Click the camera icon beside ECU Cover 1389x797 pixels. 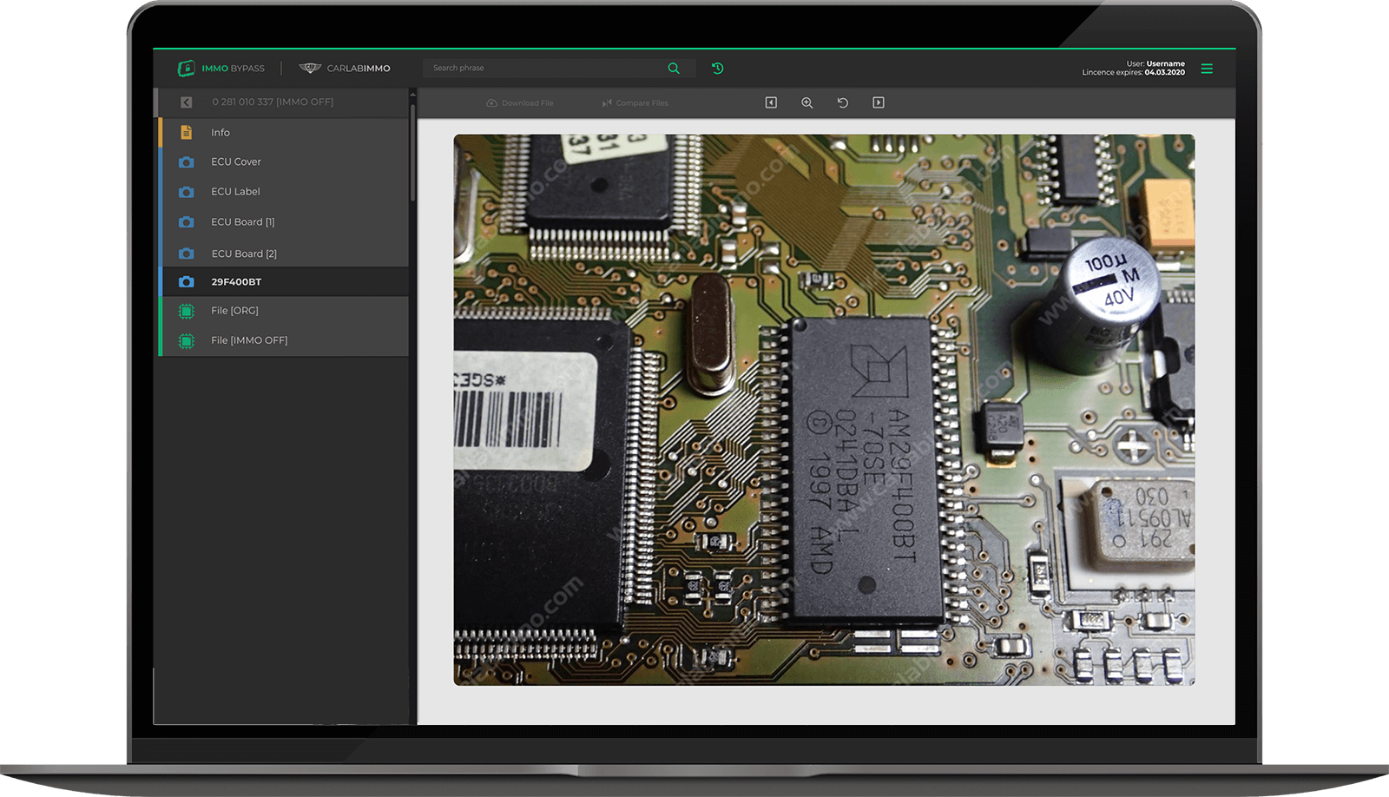(186, 162)
